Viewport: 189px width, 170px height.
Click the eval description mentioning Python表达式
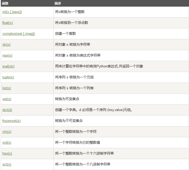click(99, 66)
